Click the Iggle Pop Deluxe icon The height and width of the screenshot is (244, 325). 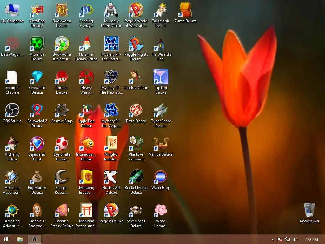(x=86, y=110)
